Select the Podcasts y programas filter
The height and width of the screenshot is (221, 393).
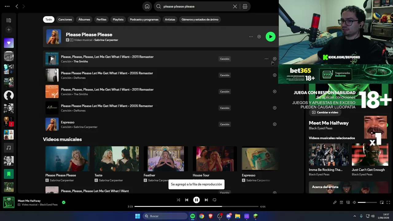pyautogui.click(x=144, y=19)
